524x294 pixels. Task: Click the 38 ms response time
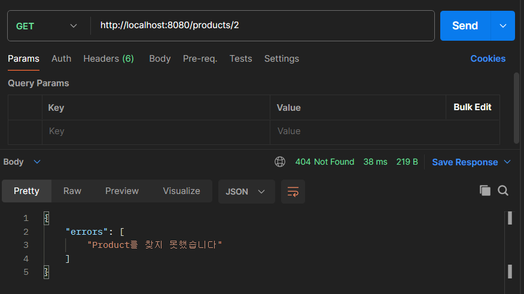click(375, 162)
